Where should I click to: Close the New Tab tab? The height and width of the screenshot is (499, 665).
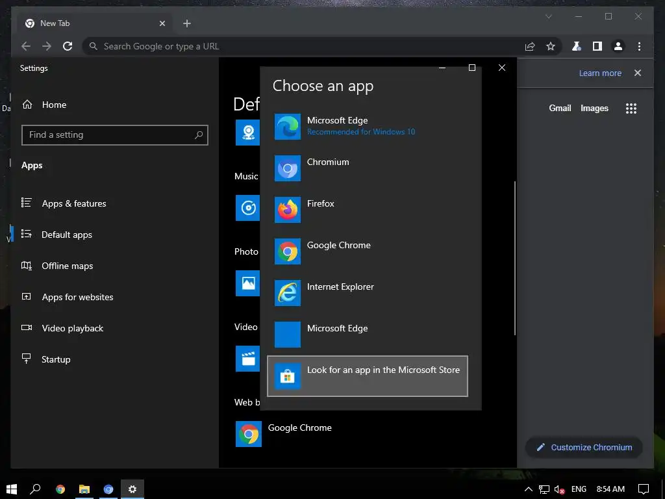[162, 23]
